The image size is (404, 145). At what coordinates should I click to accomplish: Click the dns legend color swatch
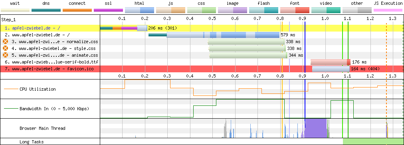coord(46,10)
